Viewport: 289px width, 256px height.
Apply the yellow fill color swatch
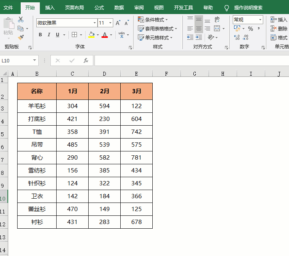91,35
